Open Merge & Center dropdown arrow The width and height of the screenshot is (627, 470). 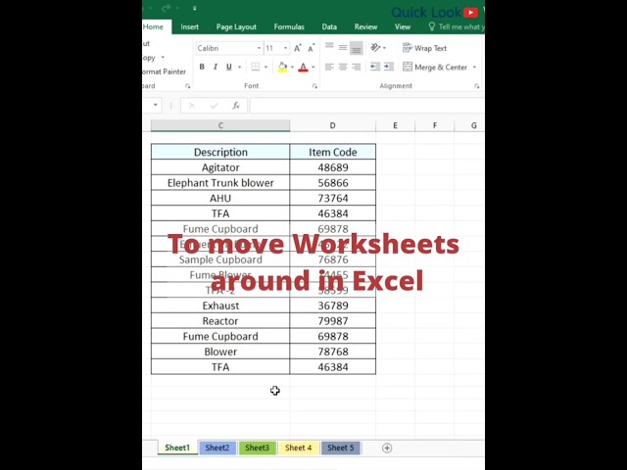[x=474, y=68]
